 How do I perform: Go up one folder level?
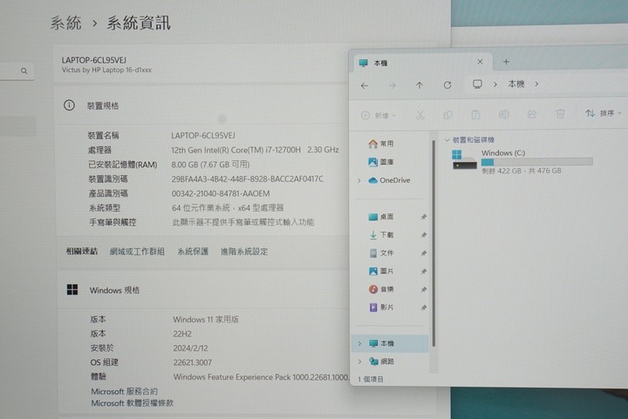pyautogui.click(x=420, y=85)
